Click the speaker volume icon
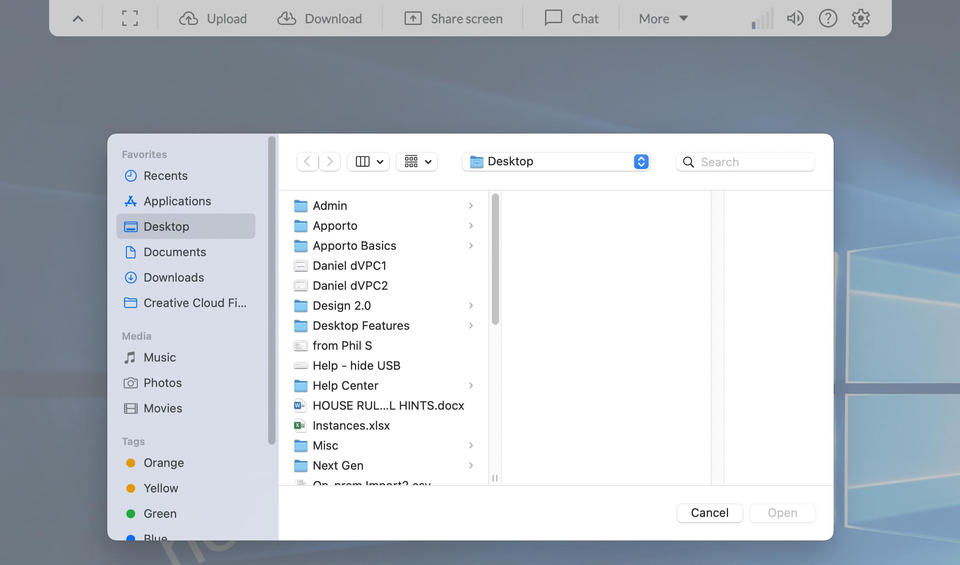The image size is (960, 565). 795,19
